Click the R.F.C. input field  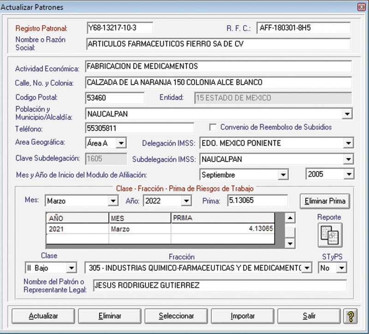pyautogui.click(x=304, y=28)
